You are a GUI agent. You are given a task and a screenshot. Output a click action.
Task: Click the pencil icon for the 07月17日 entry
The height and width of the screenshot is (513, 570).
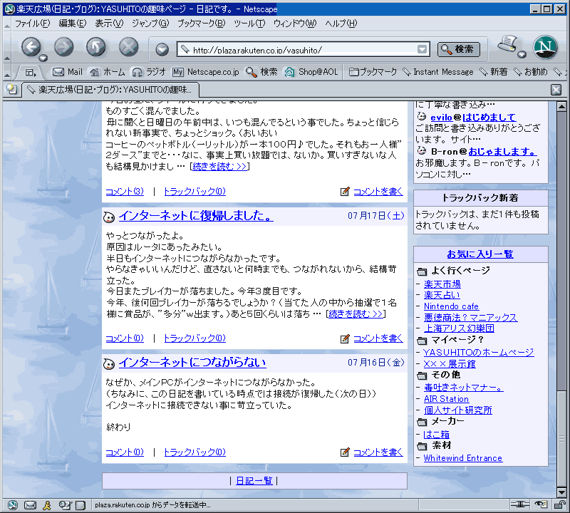coord(345,338)
